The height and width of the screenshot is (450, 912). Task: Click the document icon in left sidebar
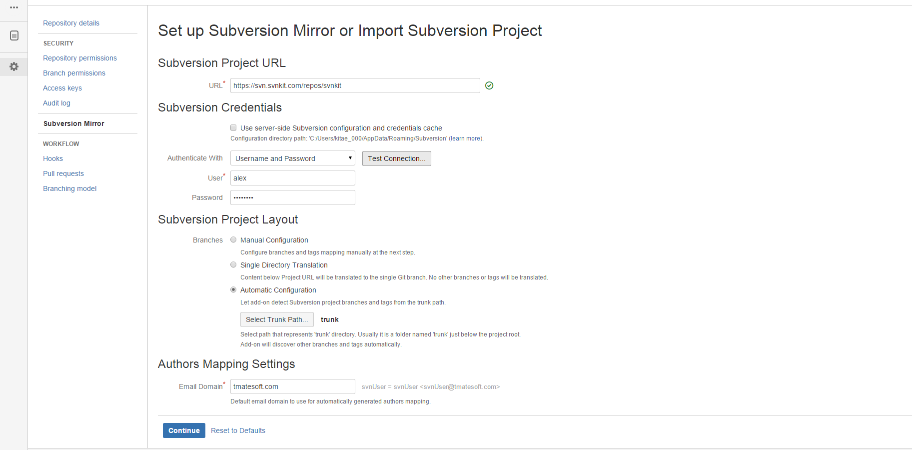(14, 35)
